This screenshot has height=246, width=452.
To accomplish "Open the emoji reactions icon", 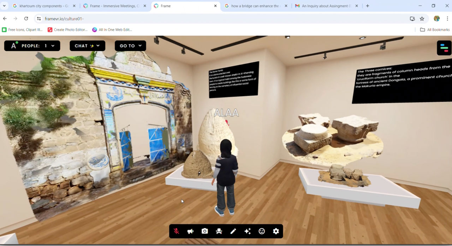I will click(x=262, y=231).
